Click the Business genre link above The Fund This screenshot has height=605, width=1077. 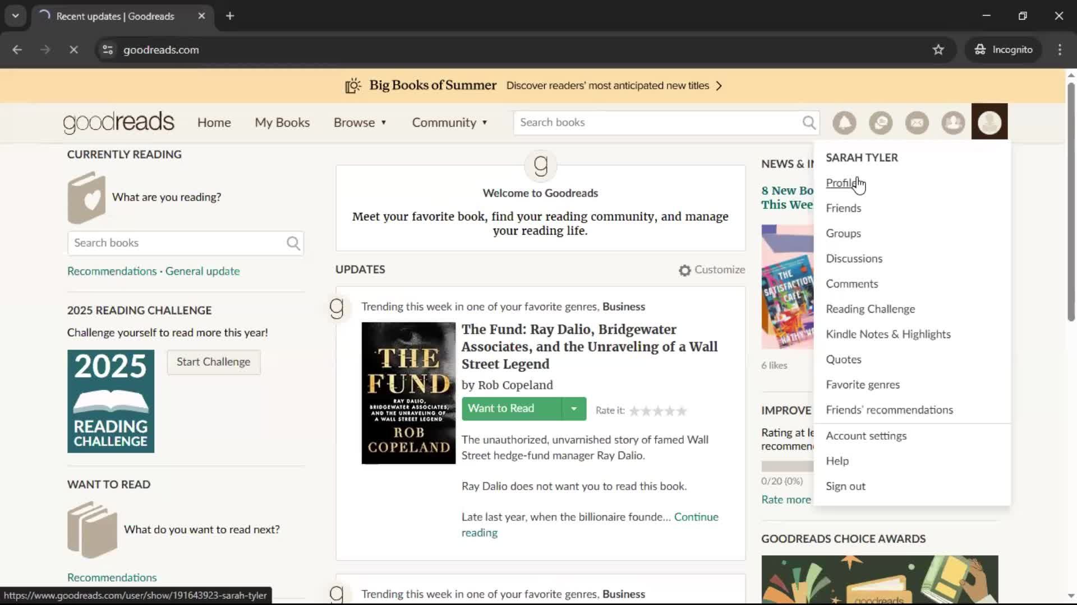(x=624, y=307)
